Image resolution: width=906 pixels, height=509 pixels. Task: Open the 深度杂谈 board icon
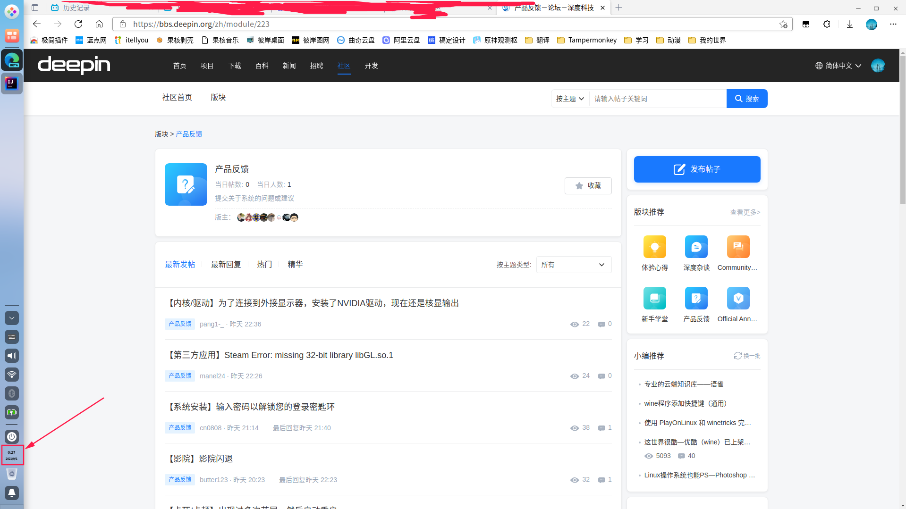click(x=696, y=247)
